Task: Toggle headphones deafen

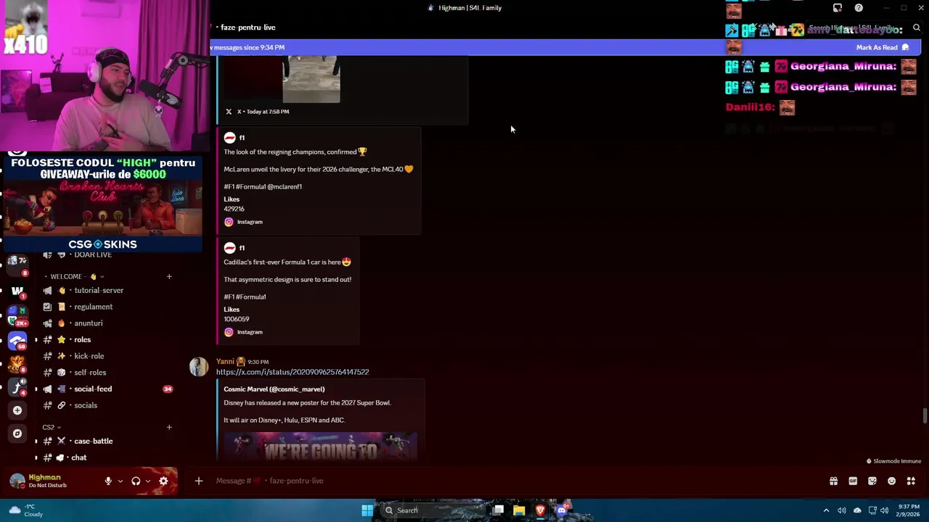Action: (x=136, y=481)
